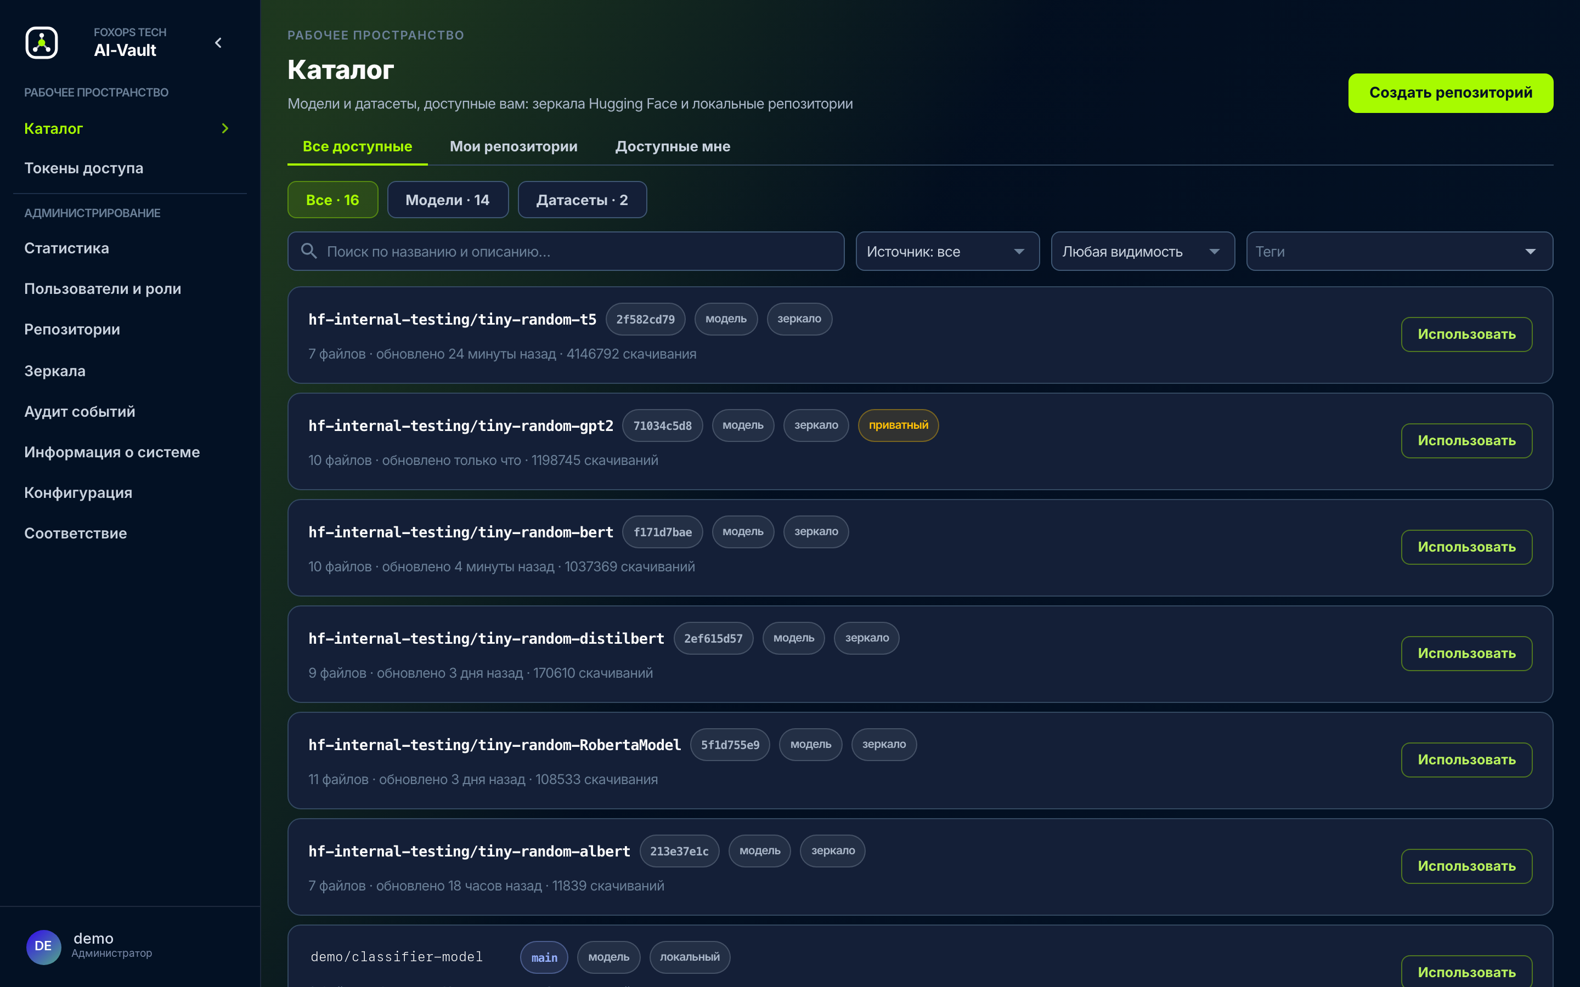This screenshot has width=1580, height=987.
Task: Open hf-internal-testing/tiny-random-albert repository
Action: 469,851
